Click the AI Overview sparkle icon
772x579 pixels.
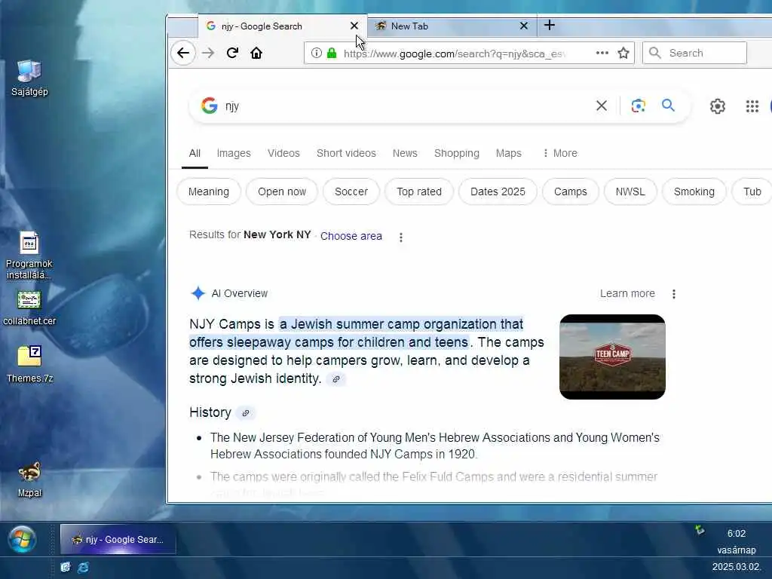coord(198,293)
